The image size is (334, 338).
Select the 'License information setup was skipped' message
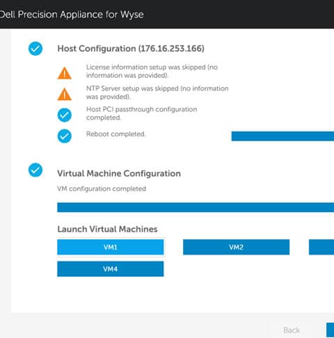coord(152,71)
